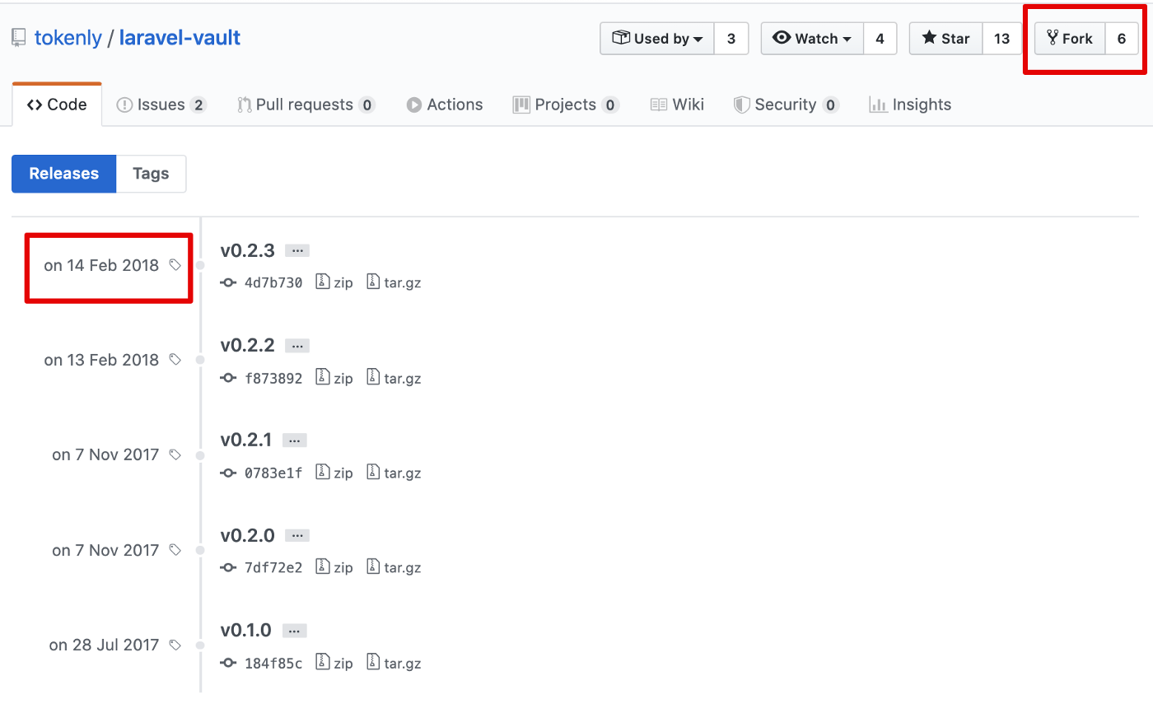Click the date text on 14 Feb 2018
The image size is (1153, 713).
point(101,265)
